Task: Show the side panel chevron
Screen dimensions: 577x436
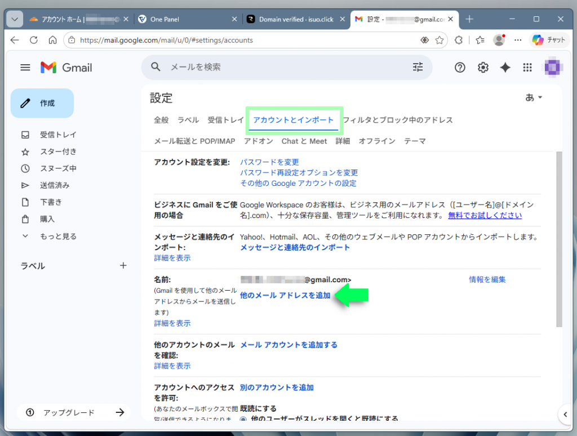Action: pyautogui.click(x=565, y=414)
